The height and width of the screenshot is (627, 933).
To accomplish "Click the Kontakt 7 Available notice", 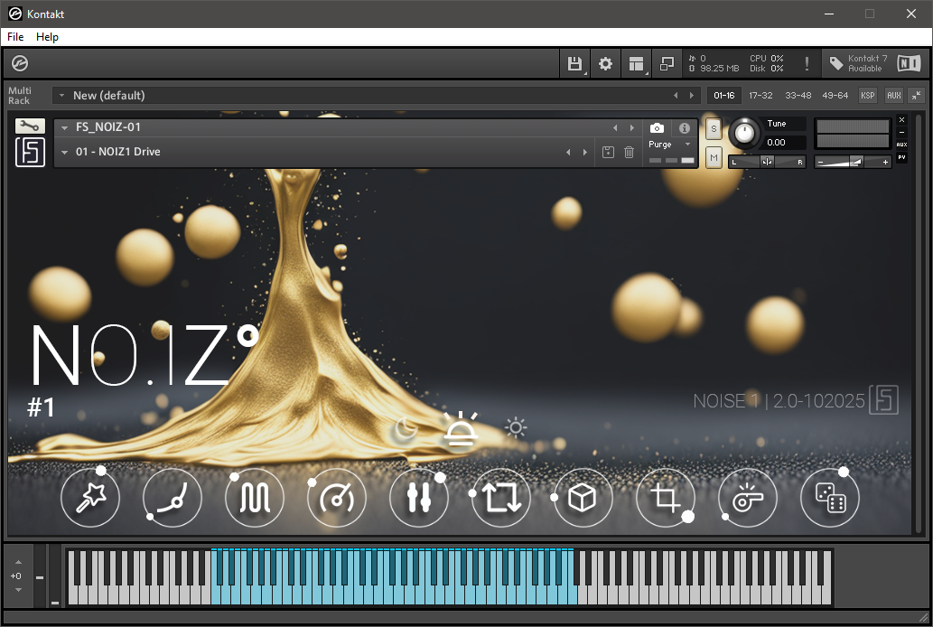I will (x=859, y=63).
